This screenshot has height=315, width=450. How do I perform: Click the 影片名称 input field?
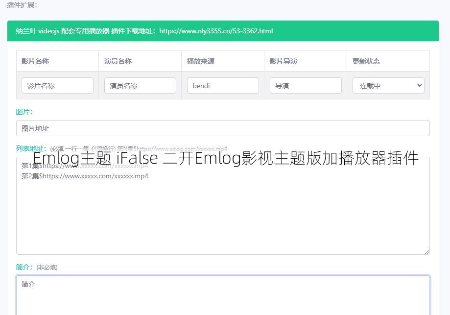pyautogui.click(x=57, y=86)
